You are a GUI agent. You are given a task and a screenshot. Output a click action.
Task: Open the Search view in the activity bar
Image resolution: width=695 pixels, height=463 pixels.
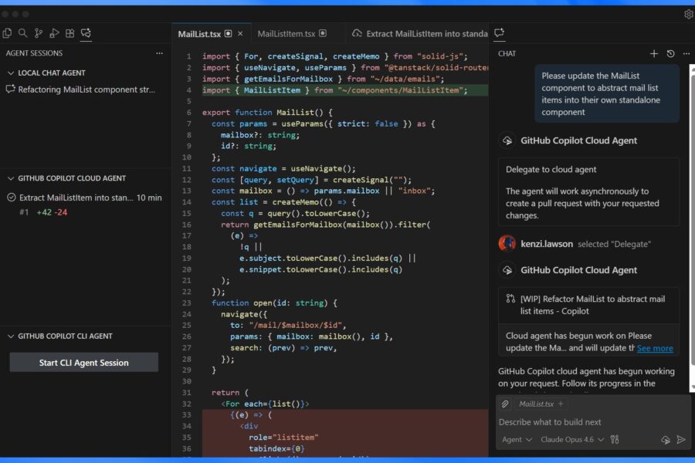[x=22, y=34]
